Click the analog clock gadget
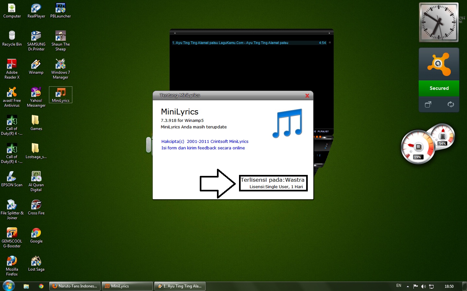The width and height of the screenshot is (467, 291). [x=439, y=22]
